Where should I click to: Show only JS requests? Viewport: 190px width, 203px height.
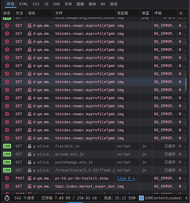[x=46, y=4]
